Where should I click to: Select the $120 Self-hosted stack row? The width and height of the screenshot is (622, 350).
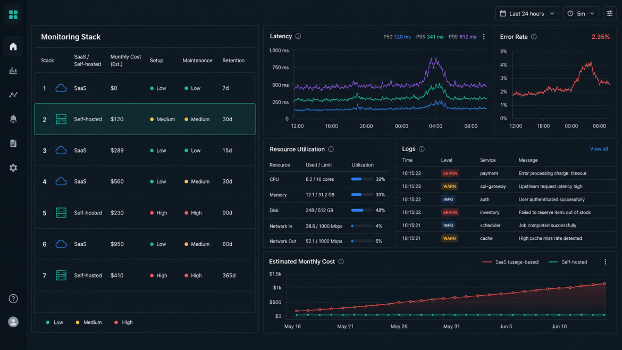(145, 119)
